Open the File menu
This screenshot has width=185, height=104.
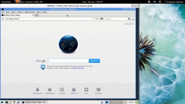pos(3,12)
